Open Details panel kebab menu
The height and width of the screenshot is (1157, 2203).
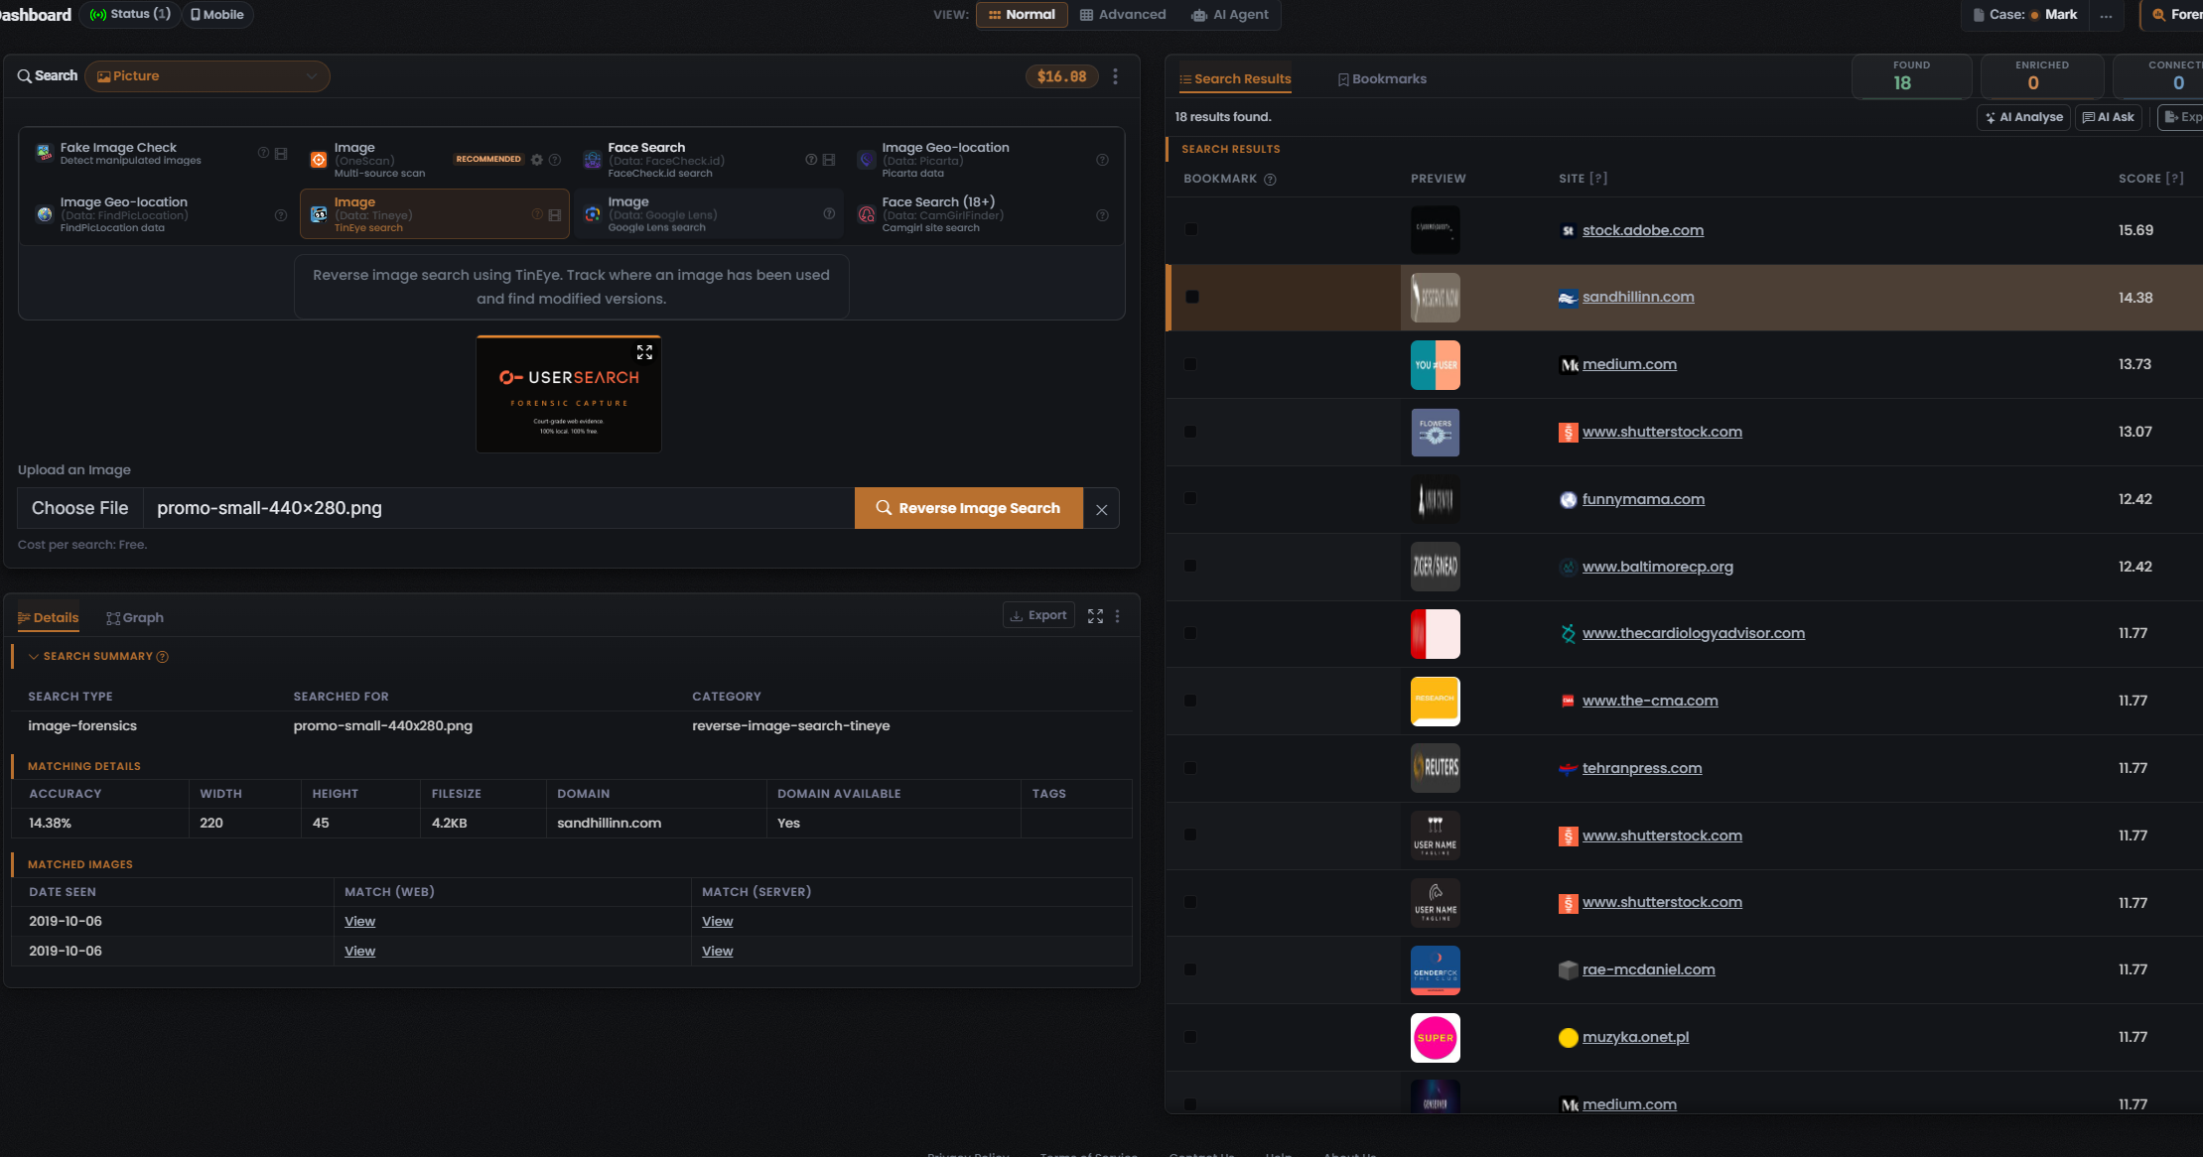(x=1118, y=616)
